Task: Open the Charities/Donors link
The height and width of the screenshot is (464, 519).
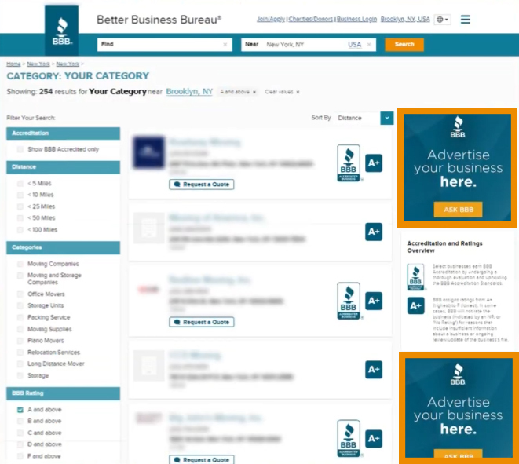Action: coord(310,19)
